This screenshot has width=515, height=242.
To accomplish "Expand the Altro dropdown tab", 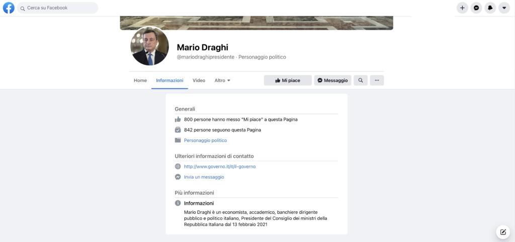I will coord(222,80).
